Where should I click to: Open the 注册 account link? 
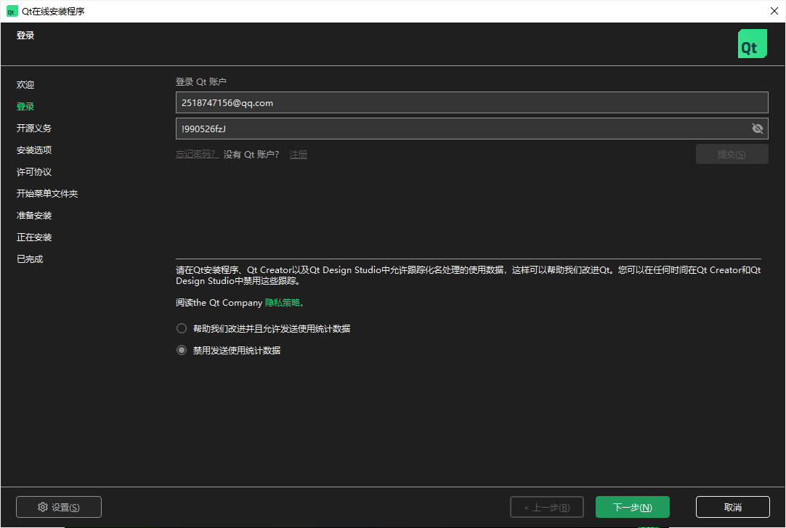(x=299, y=154)
